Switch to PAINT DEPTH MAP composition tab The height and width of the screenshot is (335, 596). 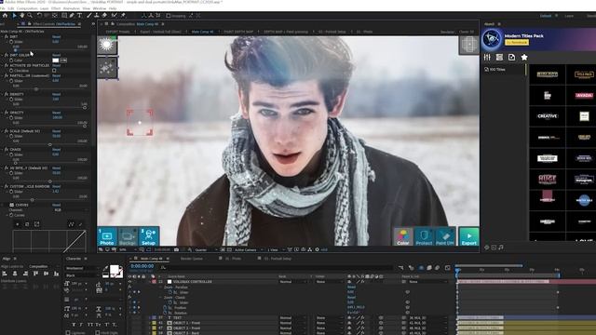(238, 32)
